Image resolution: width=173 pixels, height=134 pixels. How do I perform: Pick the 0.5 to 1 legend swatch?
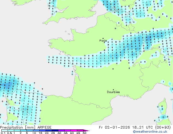(x=11, y=130)
